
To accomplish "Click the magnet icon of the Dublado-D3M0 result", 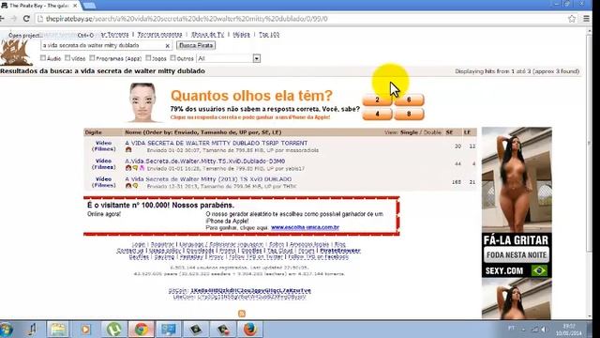I will click(x=128, y=168).
